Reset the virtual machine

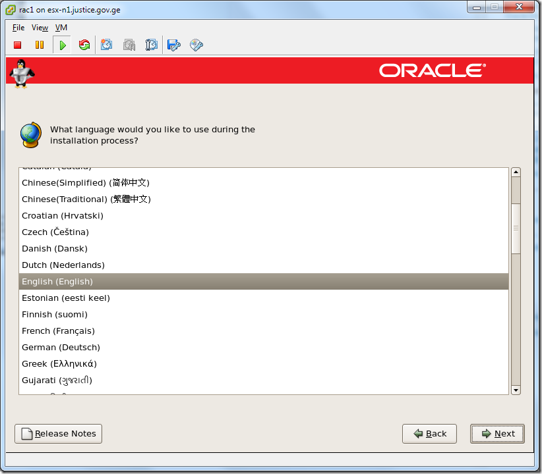point(84,45)
